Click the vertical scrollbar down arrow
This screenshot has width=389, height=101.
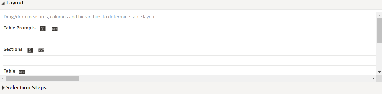pos(379,72)
